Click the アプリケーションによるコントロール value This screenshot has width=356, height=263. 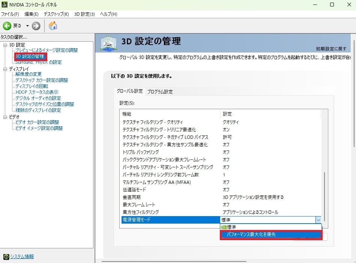[x=251, y=212]
